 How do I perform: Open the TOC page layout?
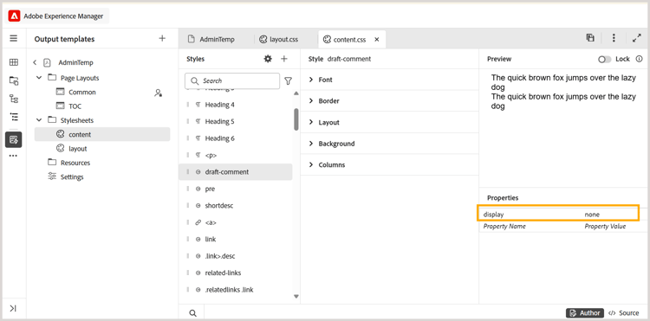click(x=75, y=106)
